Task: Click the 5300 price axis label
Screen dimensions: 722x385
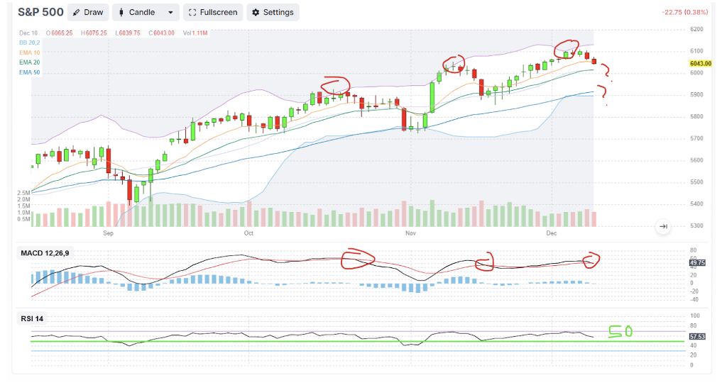Action: [696, 226]
